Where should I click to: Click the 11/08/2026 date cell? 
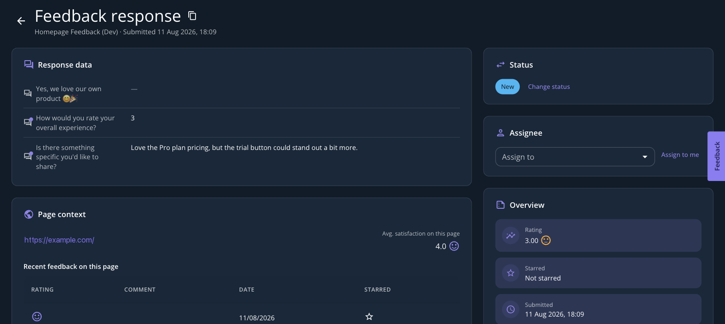pyautogui.click(x=257, y=318)
